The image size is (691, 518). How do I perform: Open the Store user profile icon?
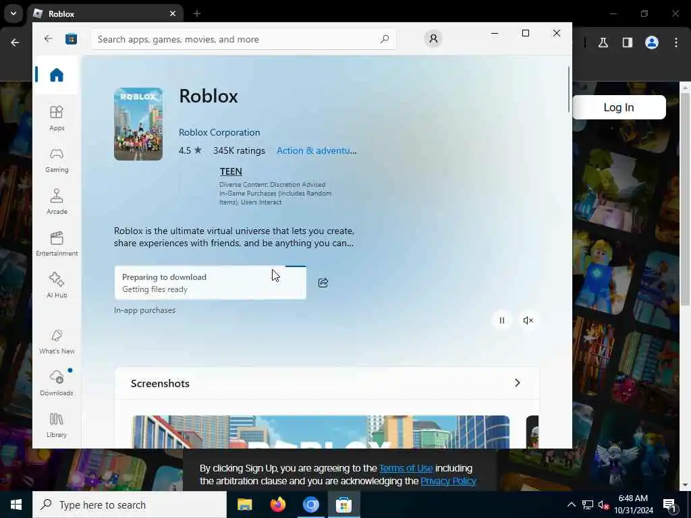coord(433,38)
